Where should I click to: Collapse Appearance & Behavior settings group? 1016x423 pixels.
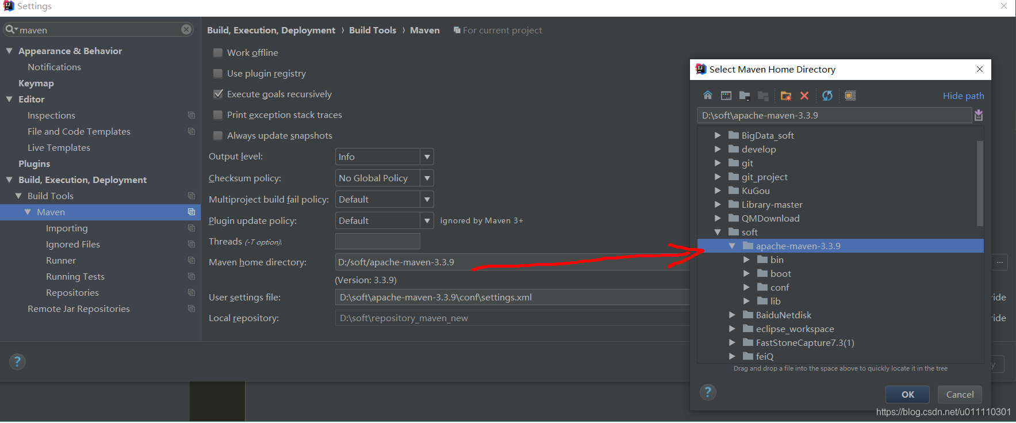click(9, 51)
